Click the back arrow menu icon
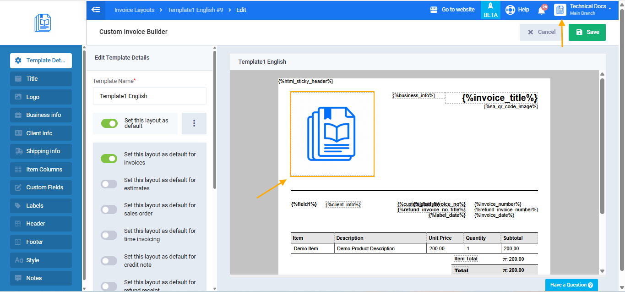625x292 pixels. [96, 10]
